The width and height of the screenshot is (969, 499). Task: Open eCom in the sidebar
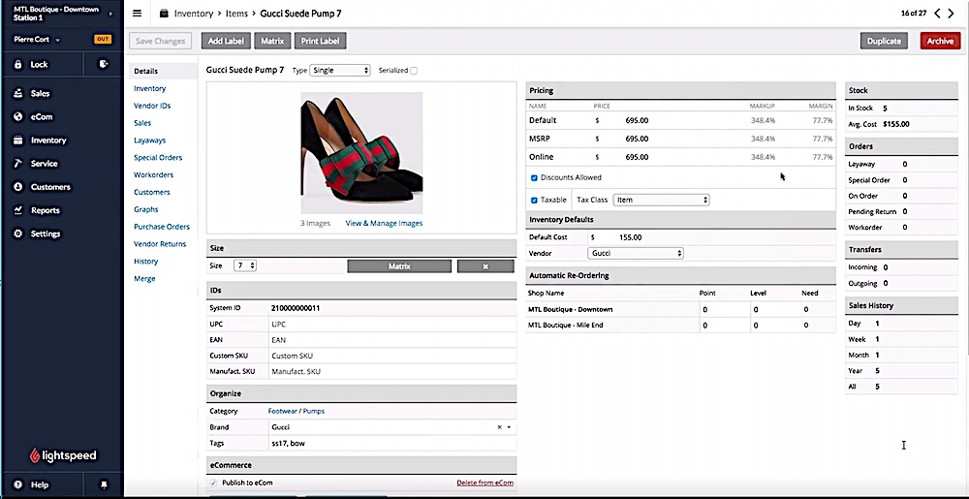(42, 116)
